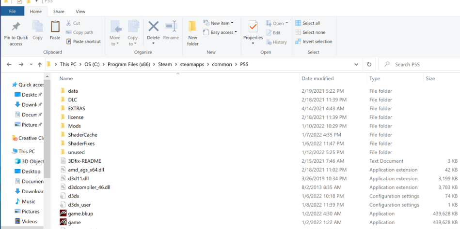Open Creative Cloud in sidebar
This screenshot has width=460, height=229.
click(x=28, y=138)
